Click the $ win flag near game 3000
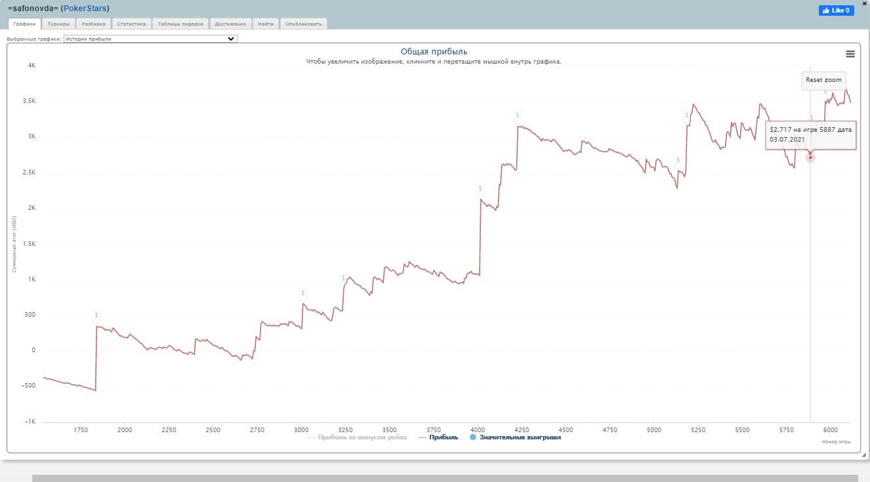The image size is (870, 482). point(302,293)
